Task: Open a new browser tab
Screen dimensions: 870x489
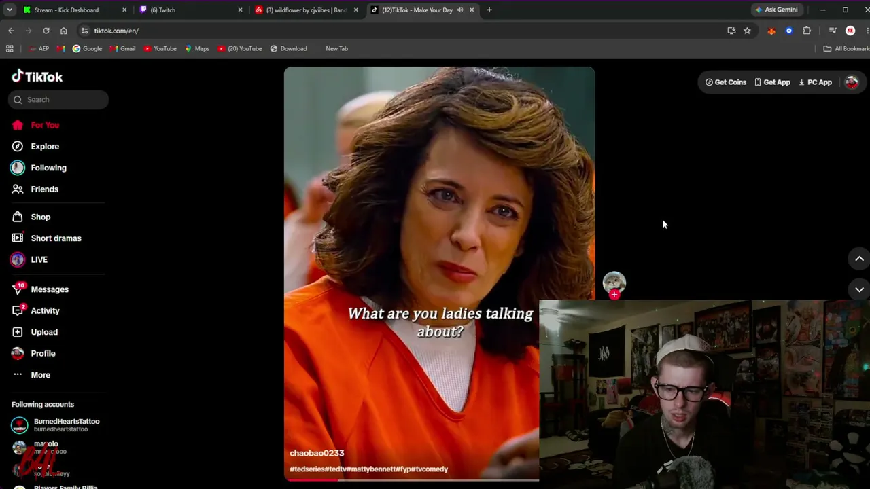Action: point(489,10)
